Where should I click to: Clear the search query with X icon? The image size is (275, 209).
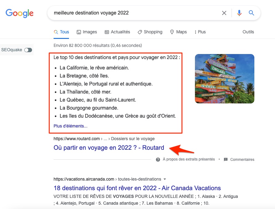click(224, 13)
